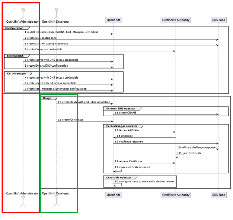
Task: Click the OpenShift Administrator stick figure in diagram header
Action: 23,14
